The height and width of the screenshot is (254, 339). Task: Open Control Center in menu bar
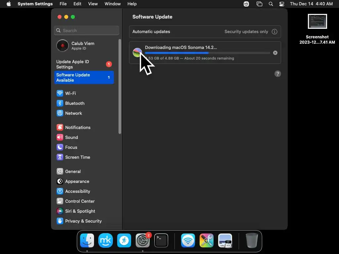[282, 4]
